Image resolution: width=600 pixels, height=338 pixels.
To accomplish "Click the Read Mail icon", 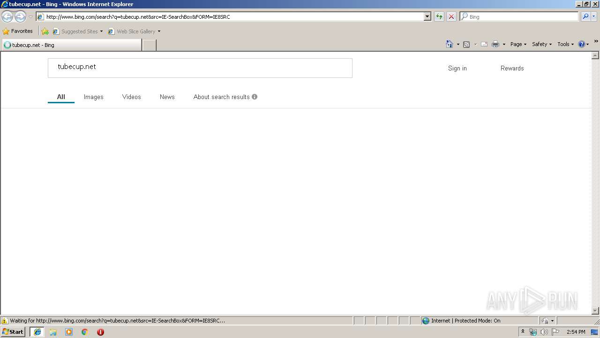I will (x=484, y=44).
